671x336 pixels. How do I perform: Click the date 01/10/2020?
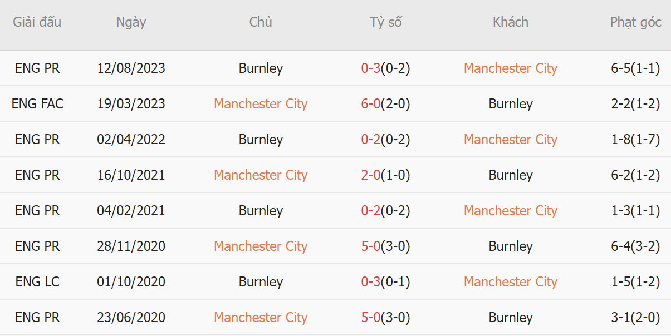[x=131, y=282]
